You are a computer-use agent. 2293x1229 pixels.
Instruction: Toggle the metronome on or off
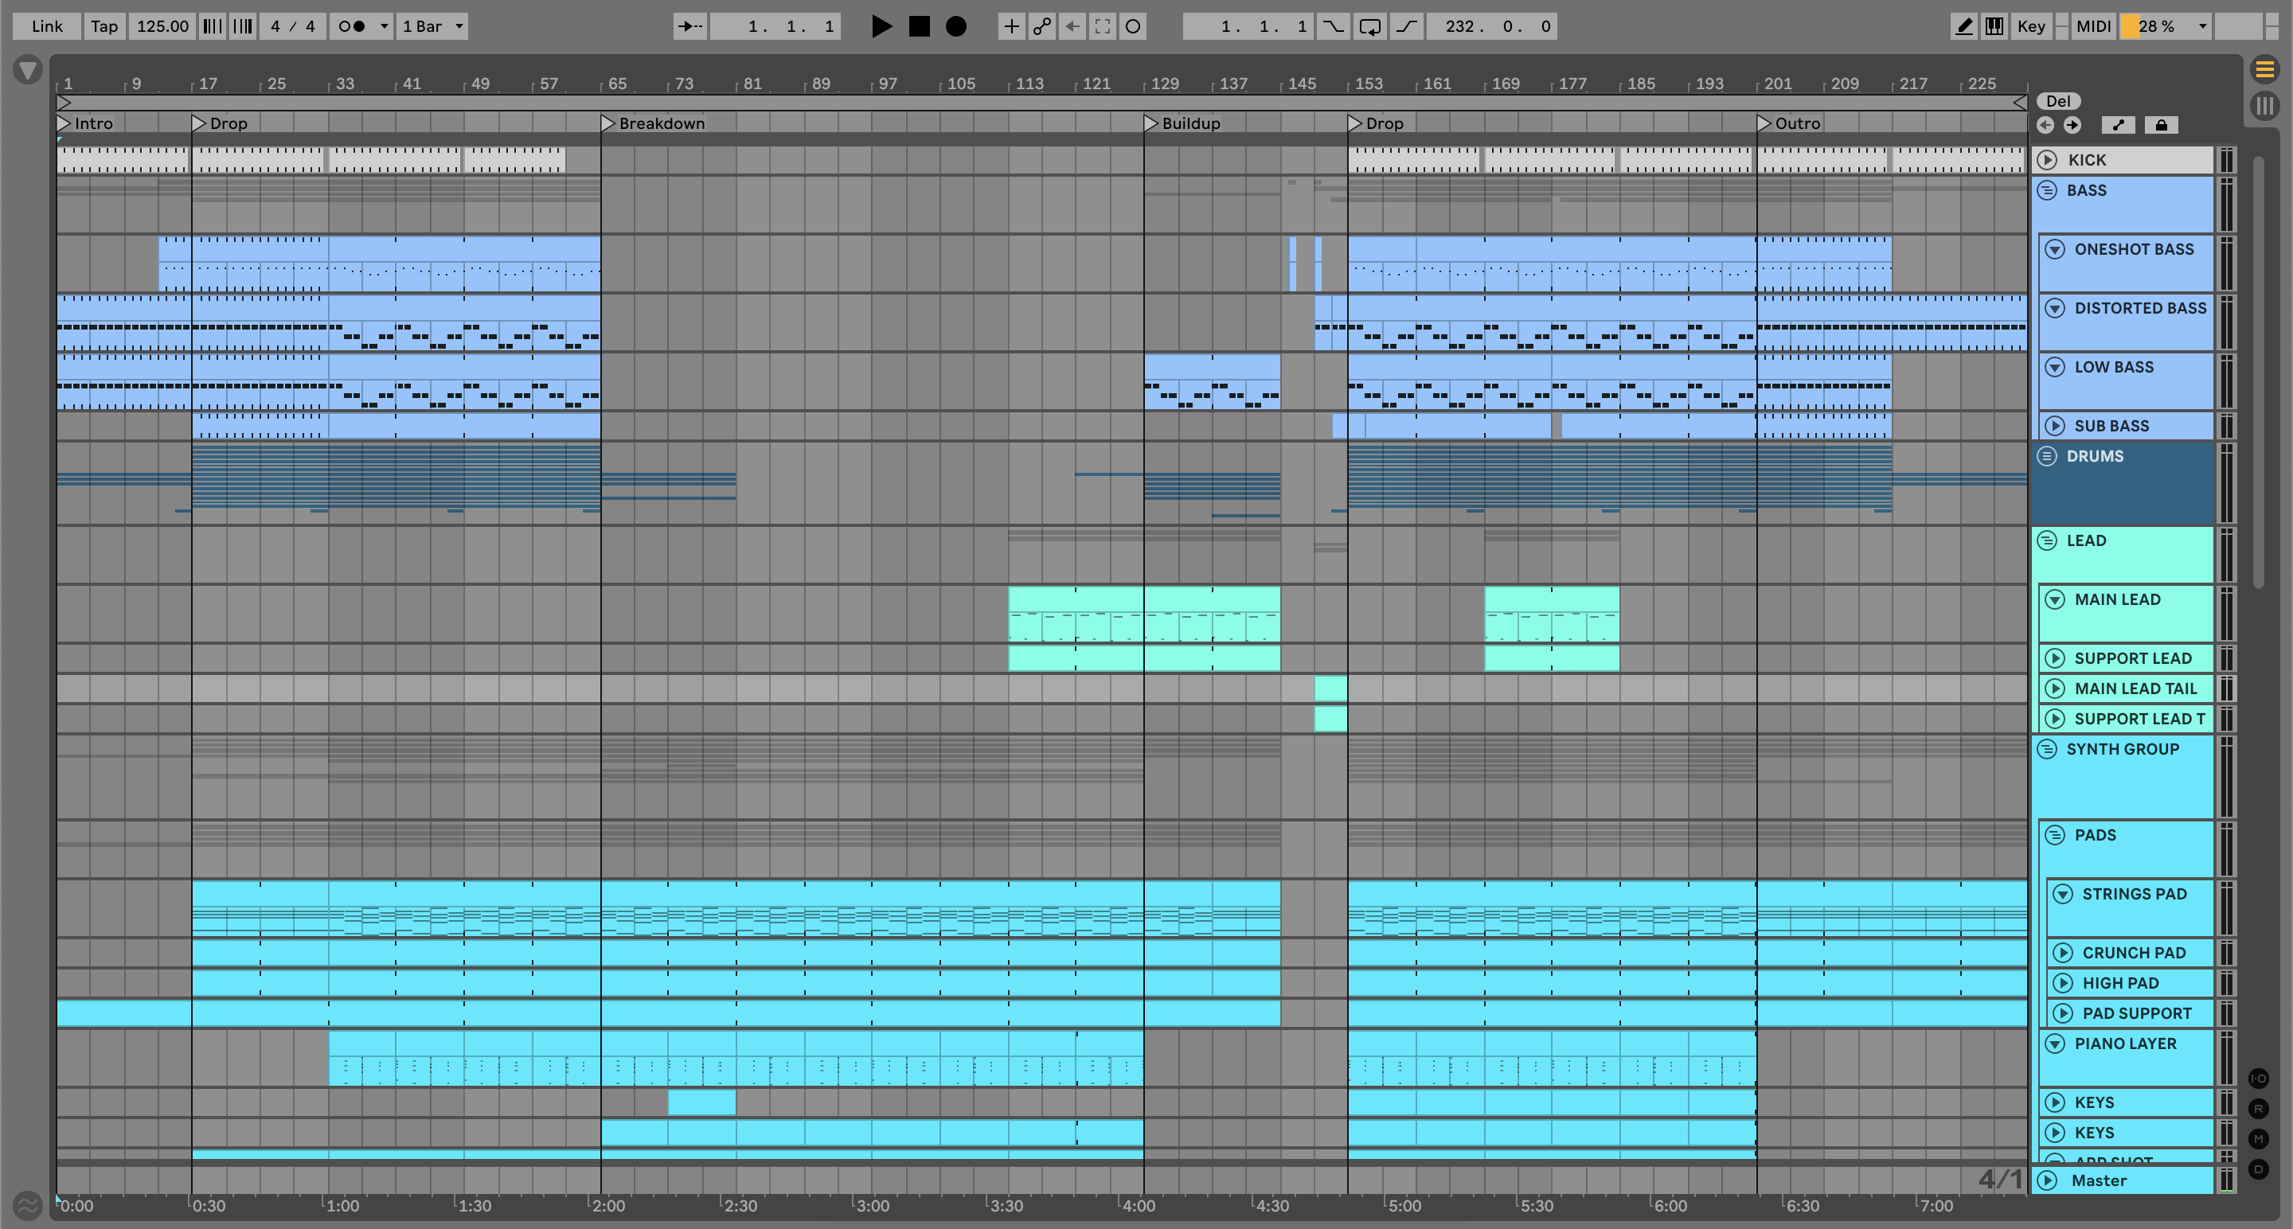[353, 25]
